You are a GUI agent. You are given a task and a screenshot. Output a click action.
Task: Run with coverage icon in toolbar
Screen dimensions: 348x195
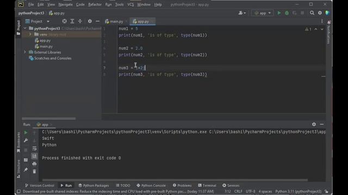point(295,13)
